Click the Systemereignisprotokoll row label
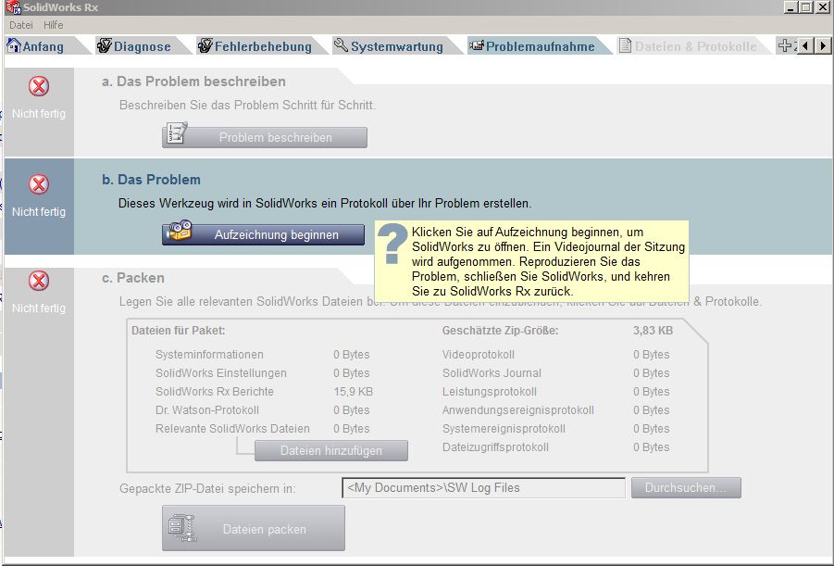 [x=504, y=429]
